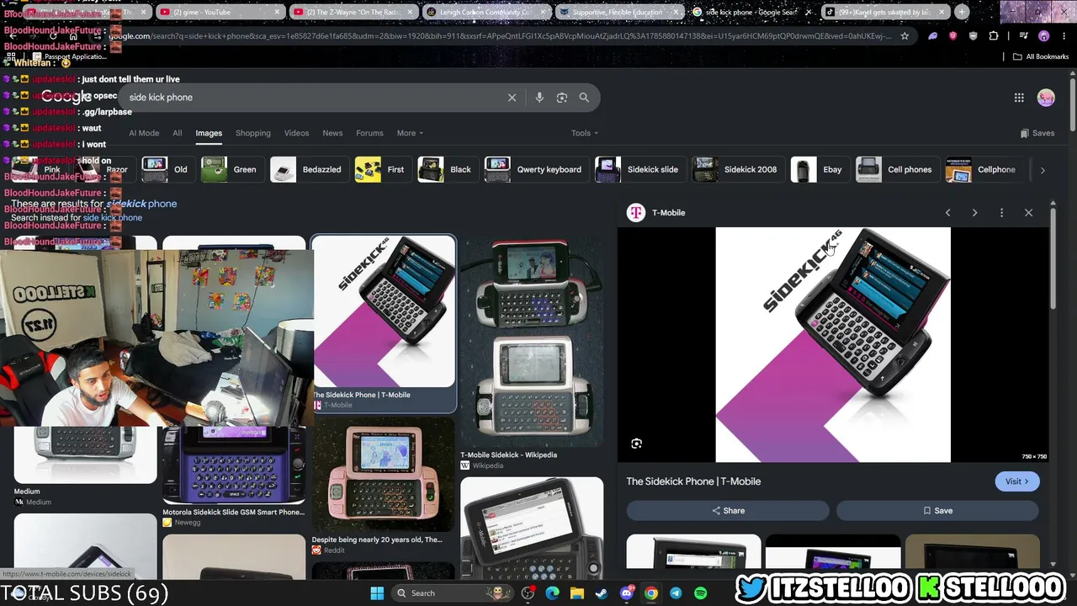Select the Shopping results tab
1077x606 pixels.
[x=253, y=133]
